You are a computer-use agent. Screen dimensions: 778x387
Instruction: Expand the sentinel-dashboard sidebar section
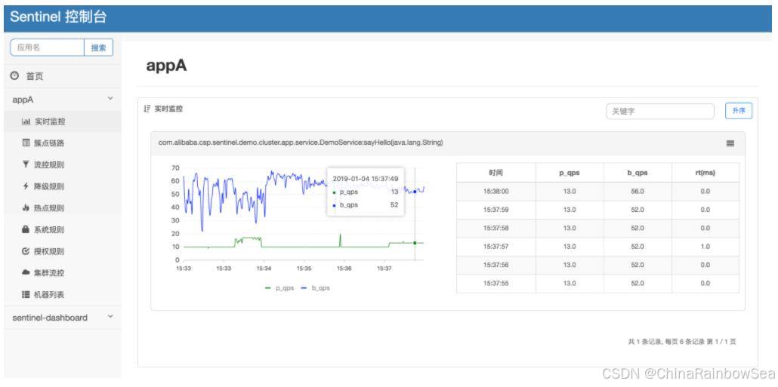tap(110, 317)
